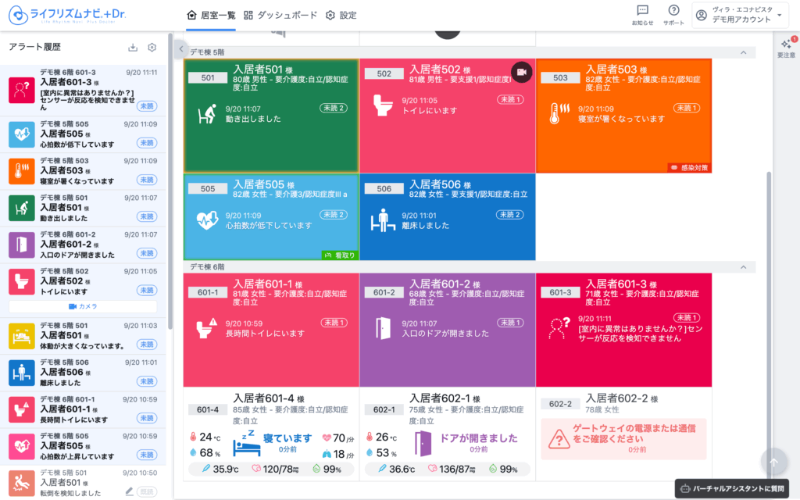Collapse the alert history sidebar
The image size is (800, 500).
coord(180,48)
